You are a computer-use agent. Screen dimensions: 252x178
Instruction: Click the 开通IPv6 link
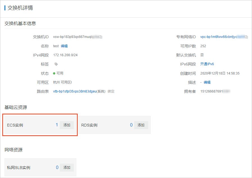pyautogui.click(x=207, y=64)
